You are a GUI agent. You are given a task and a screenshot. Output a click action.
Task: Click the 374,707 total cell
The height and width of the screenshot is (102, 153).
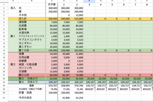52,86
